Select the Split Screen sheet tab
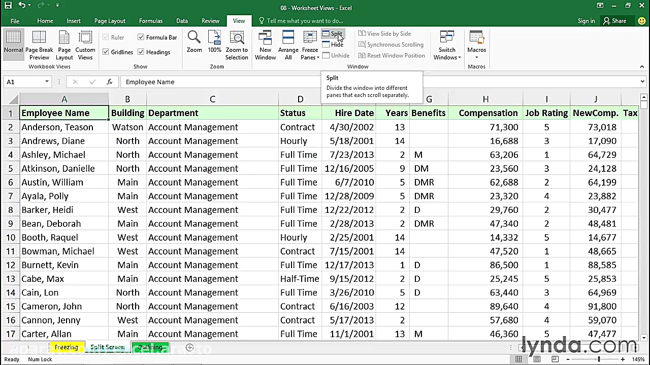Screen dimensions: 650x365 (107, 347)
